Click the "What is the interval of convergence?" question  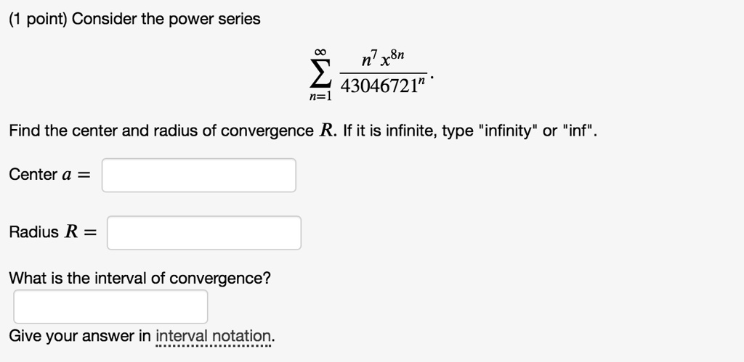click(139, 279)
